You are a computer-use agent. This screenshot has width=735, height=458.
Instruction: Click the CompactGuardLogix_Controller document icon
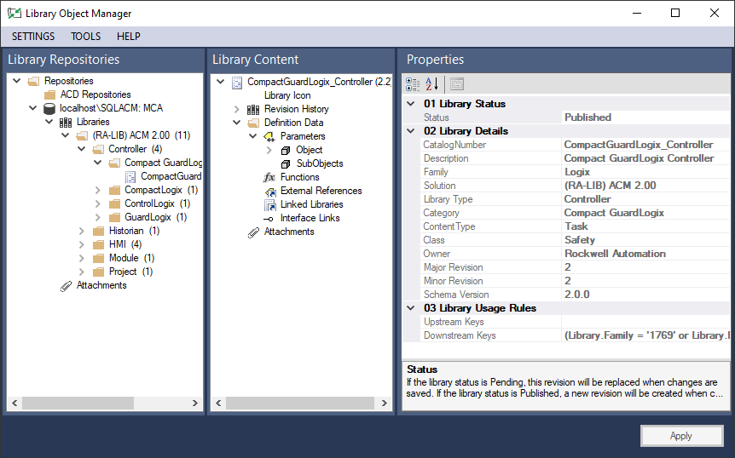[x=237, y=83]
